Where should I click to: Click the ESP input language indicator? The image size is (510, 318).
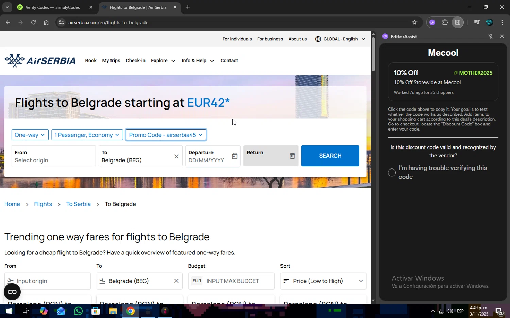pos(460,311)
